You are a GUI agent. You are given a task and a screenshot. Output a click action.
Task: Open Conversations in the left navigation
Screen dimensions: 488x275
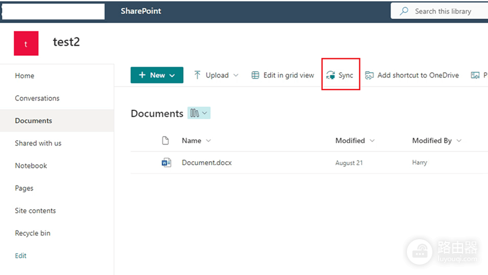point(37,98)
